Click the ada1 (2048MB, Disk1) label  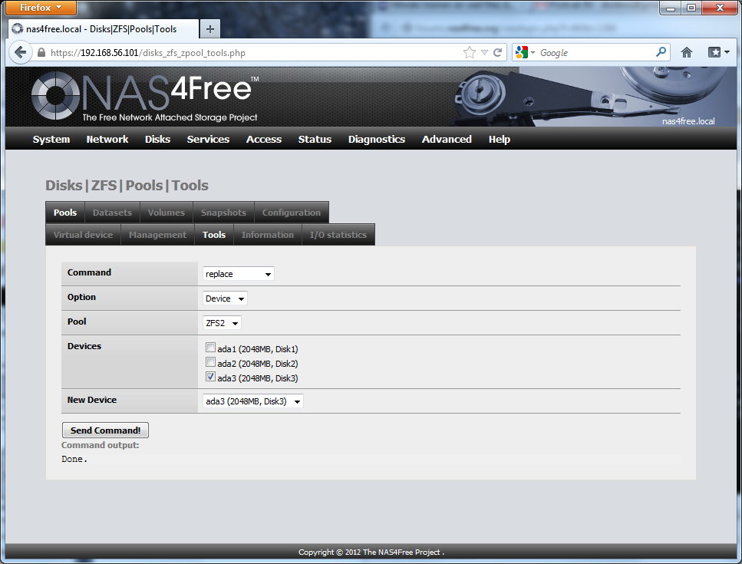[x=257, y=349]
